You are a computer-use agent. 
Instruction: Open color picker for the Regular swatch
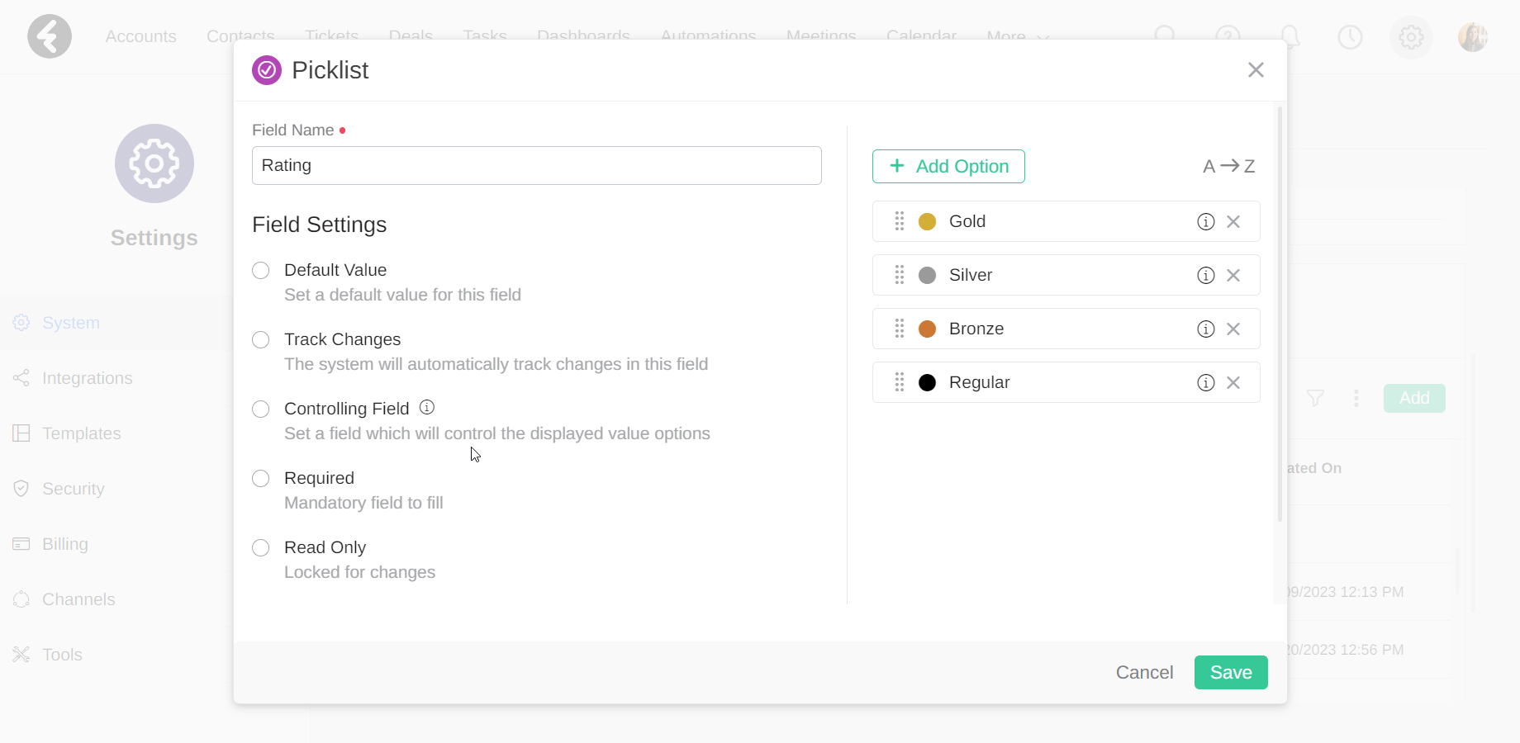[x=928, y=382]
